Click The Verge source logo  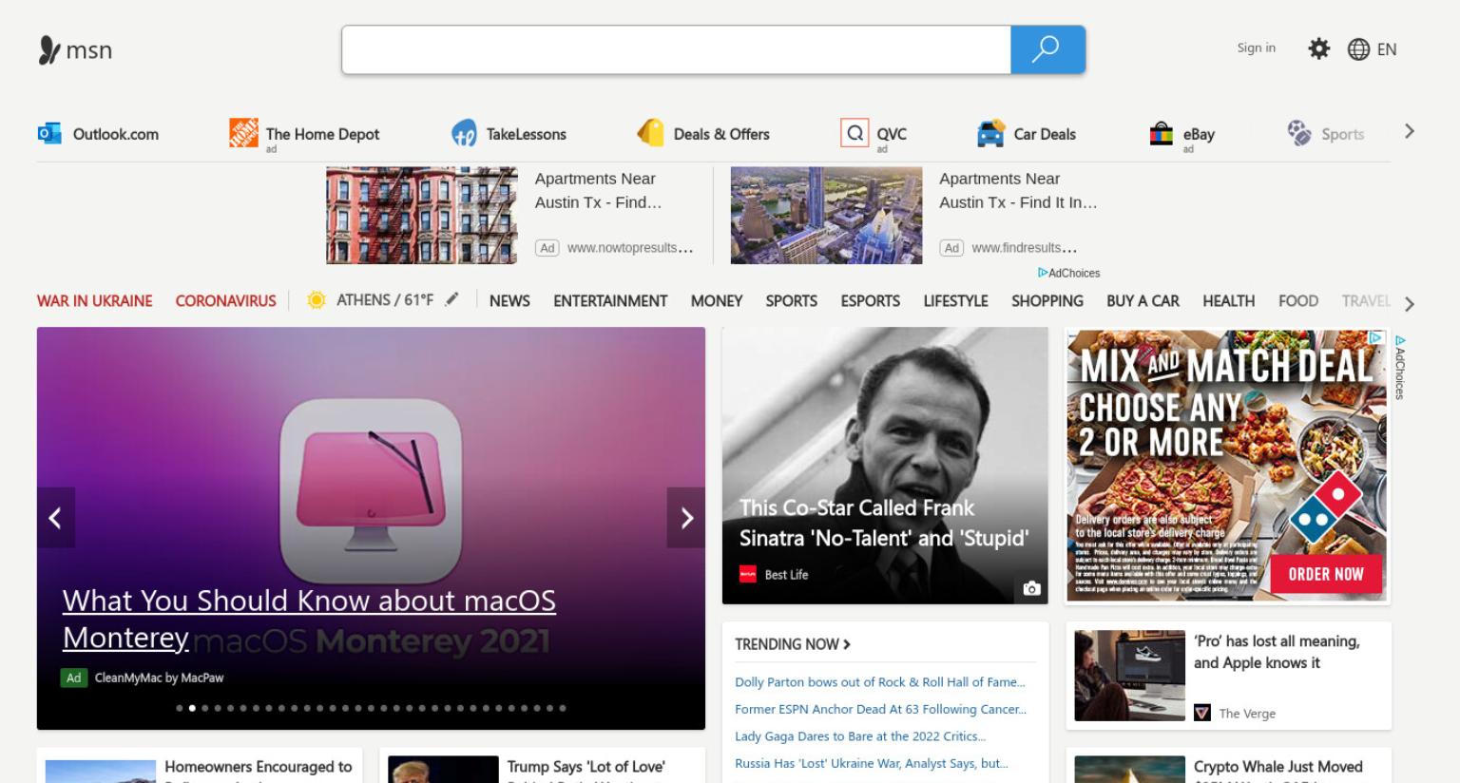pos(1202,713)
